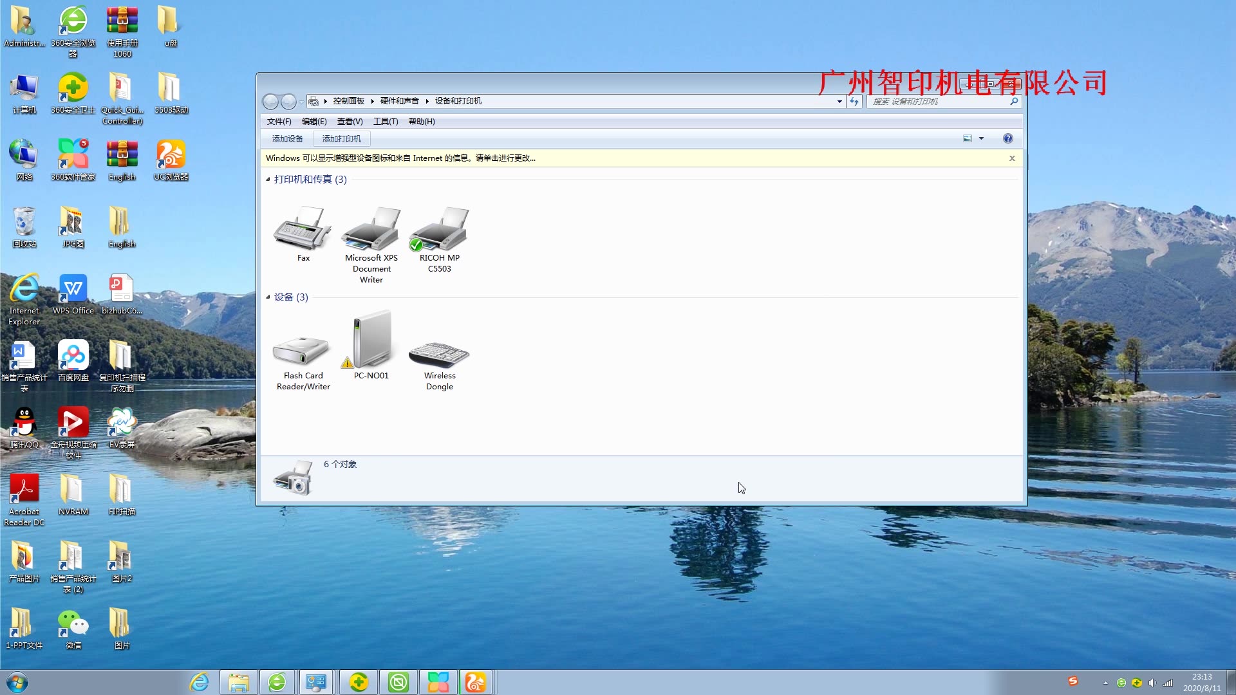Viewport: 1236px width, 695px height.
Task: Select the WPS Office desktop icon
Action: [x=73, y=294]
